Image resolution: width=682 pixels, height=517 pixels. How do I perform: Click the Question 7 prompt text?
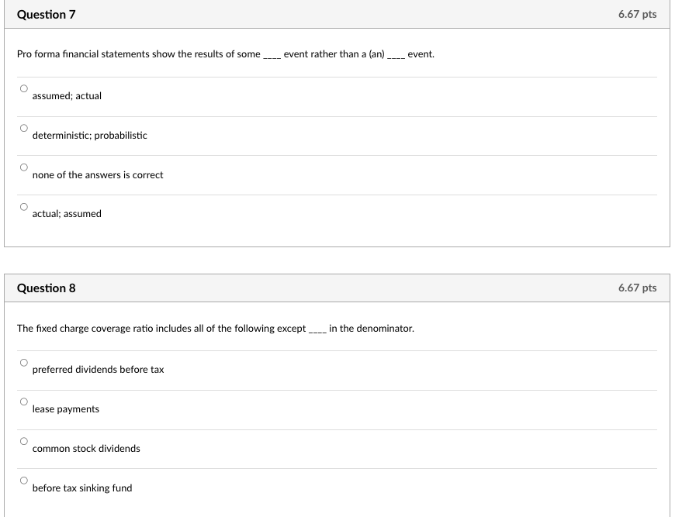click(x=225, y=54)
